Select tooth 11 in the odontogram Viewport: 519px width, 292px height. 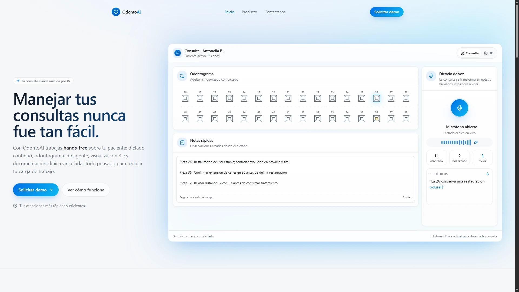[288, 98]
